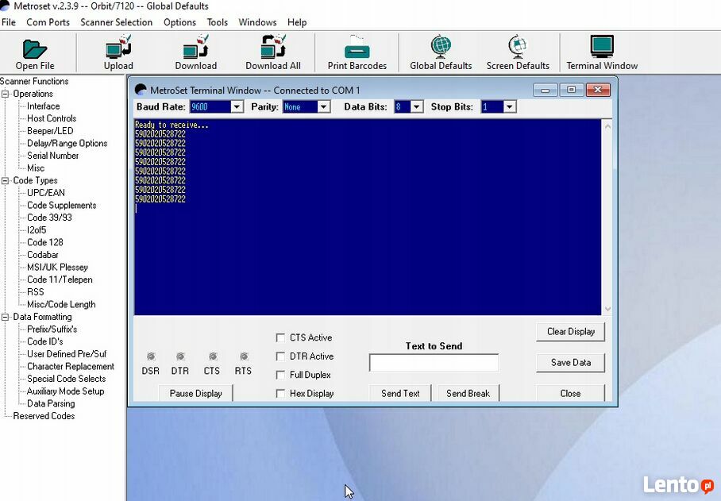Select Prefix/Suffix's tree item
Viewport: 721px width, 501px height.
[52, 330]
